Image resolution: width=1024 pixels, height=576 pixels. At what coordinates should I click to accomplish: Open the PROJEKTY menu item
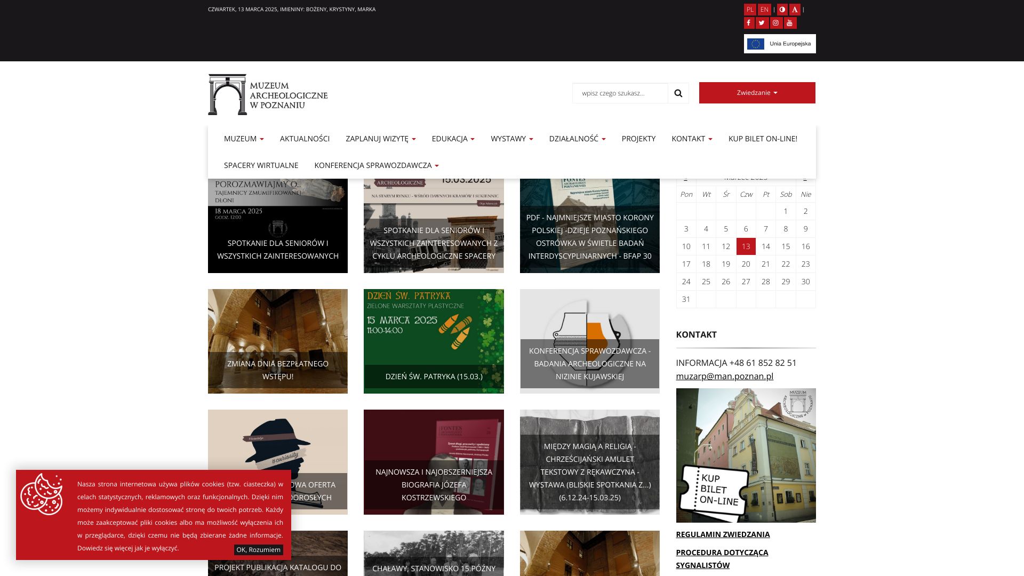(638, 139)
